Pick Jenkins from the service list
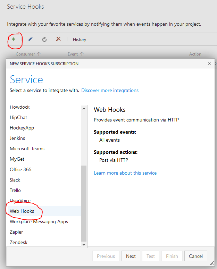The height and width of the screenshot is (269, 217). pos(17,138)
